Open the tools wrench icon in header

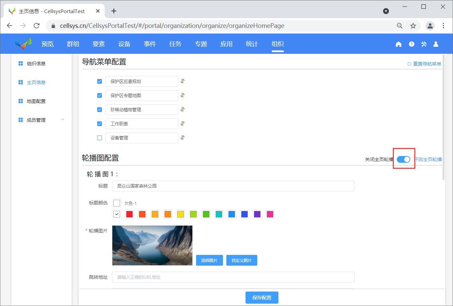(424, 44)
